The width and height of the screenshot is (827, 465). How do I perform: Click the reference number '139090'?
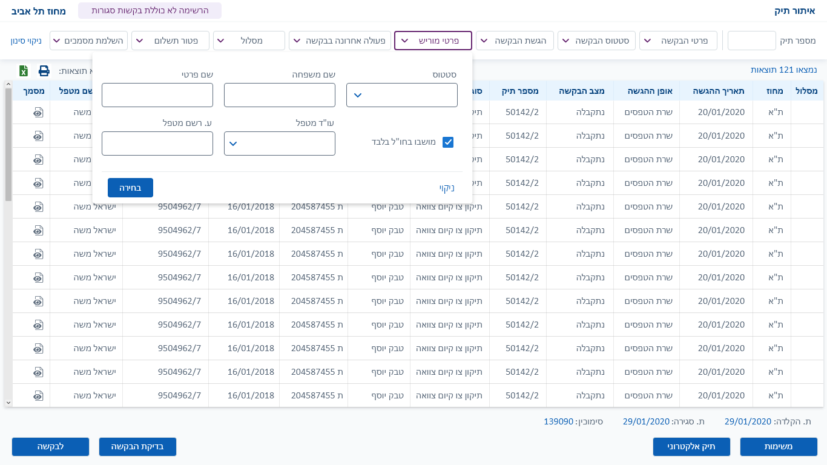pyautogui.click(x=558, y=421)
